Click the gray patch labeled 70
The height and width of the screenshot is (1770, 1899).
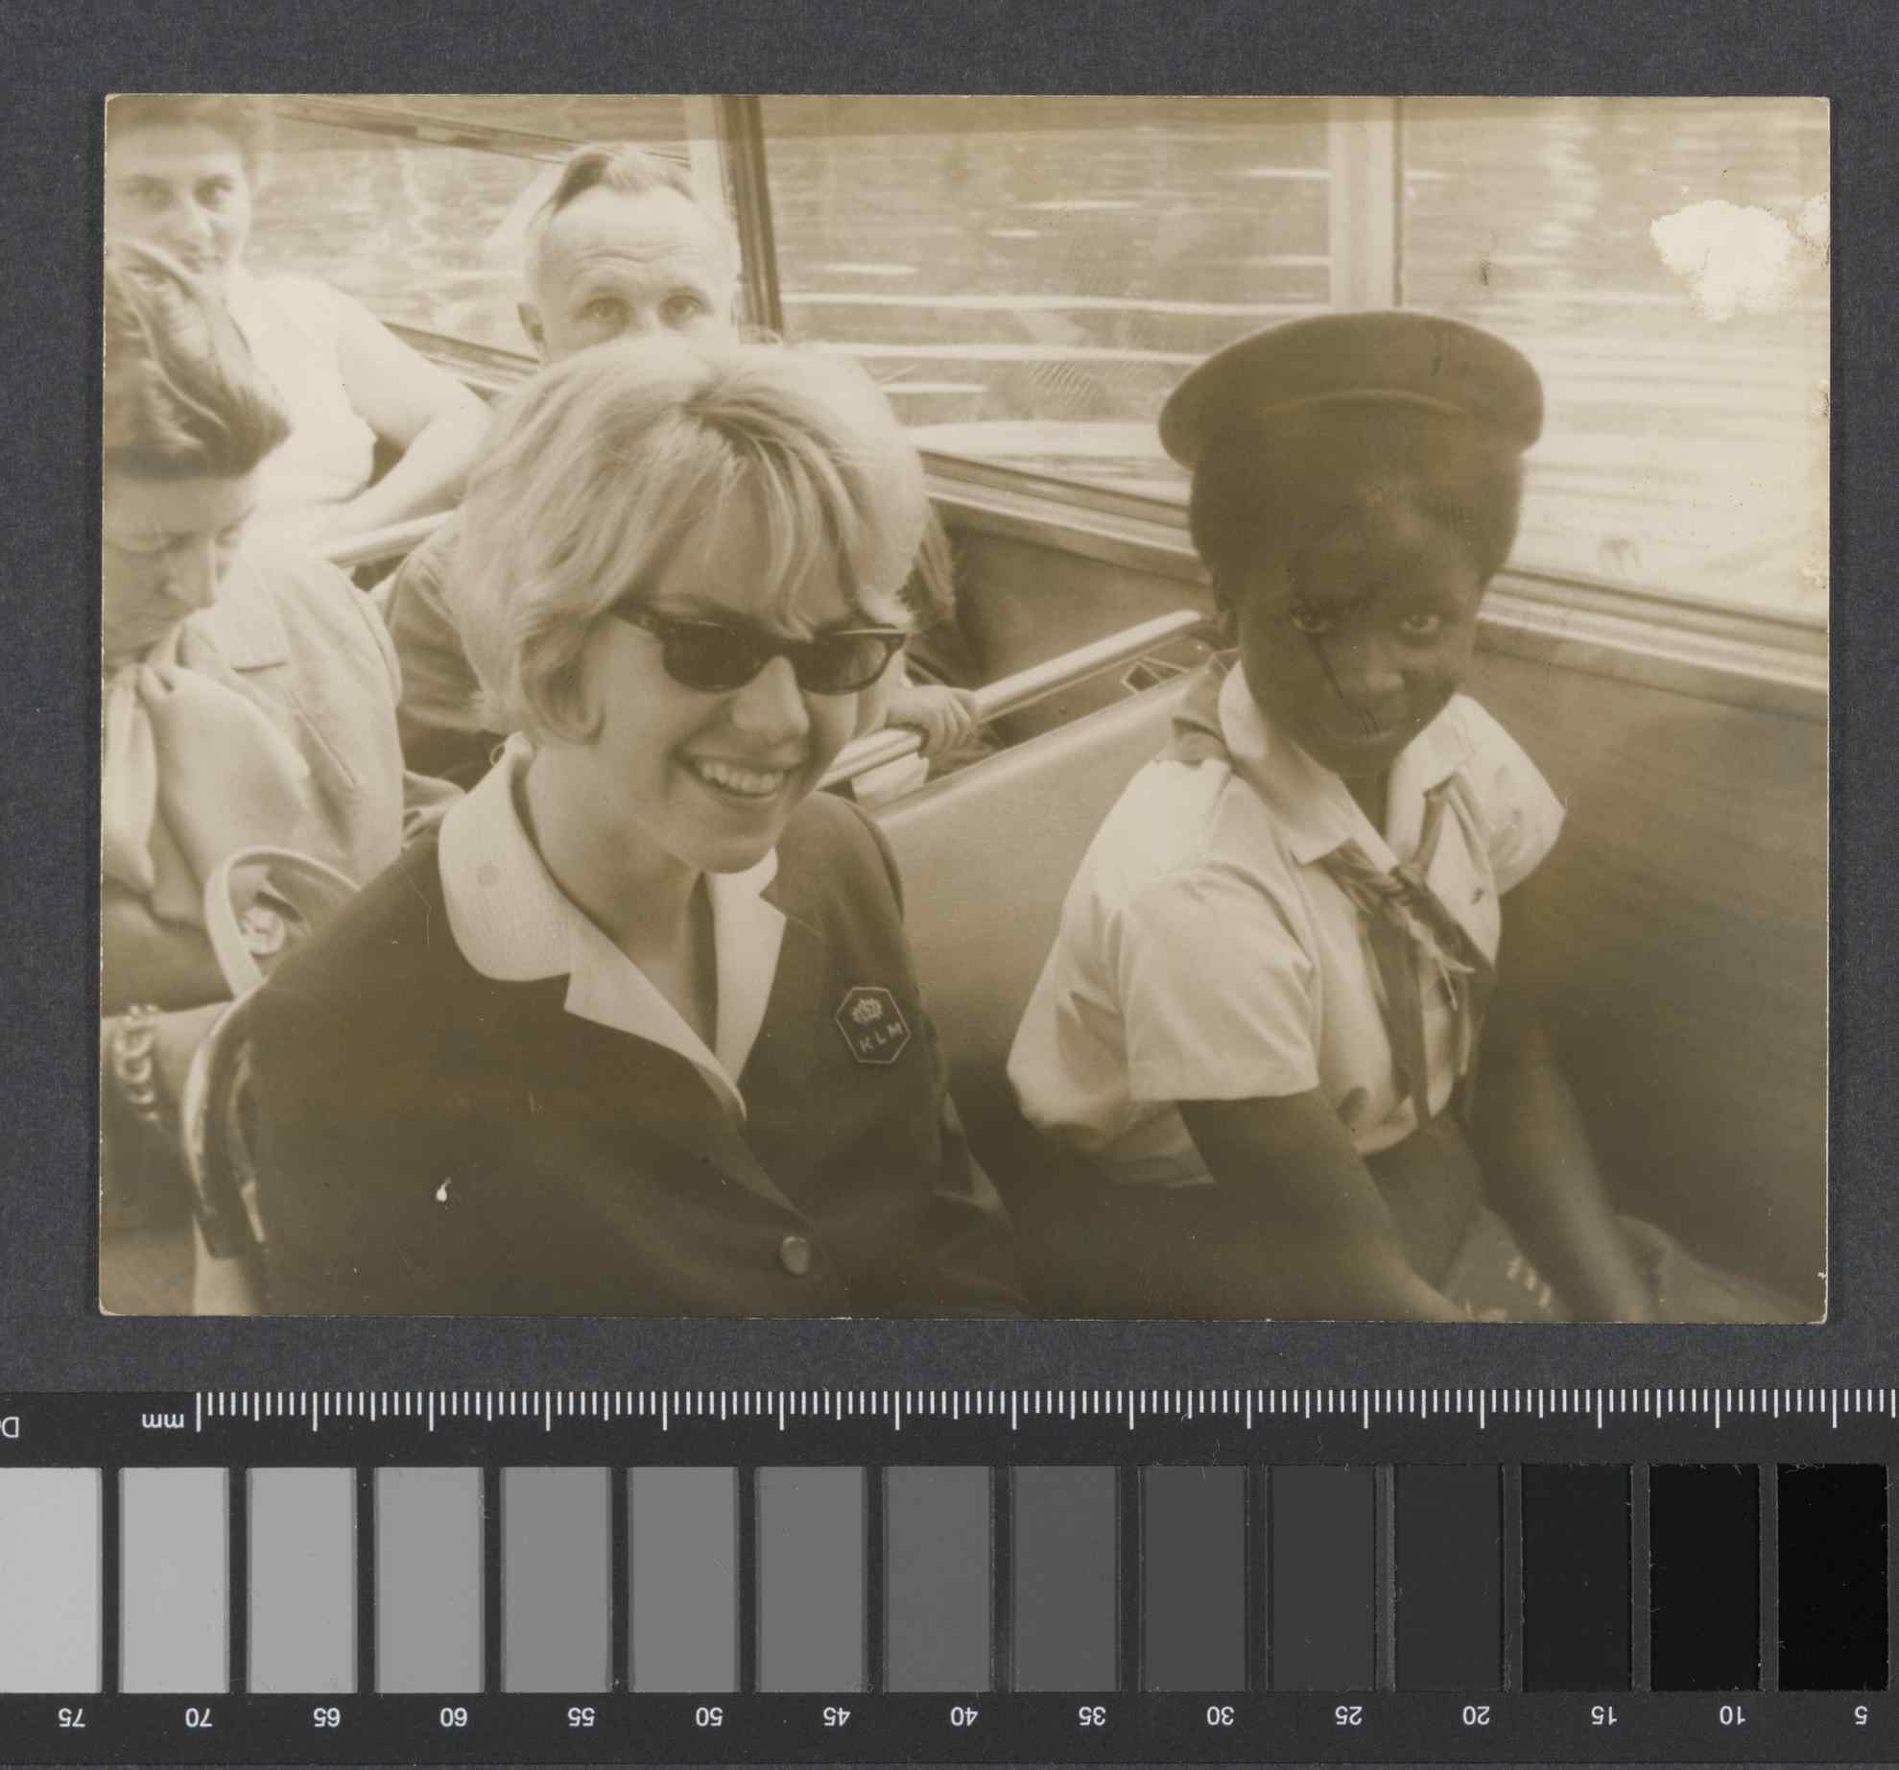(x=174, y=1578)
